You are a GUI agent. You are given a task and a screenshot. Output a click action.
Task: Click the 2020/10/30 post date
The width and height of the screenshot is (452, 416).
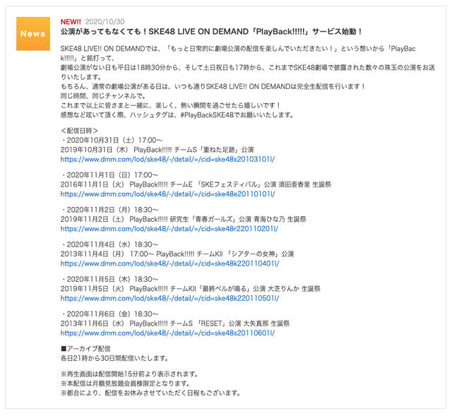[x=105, y=22]
